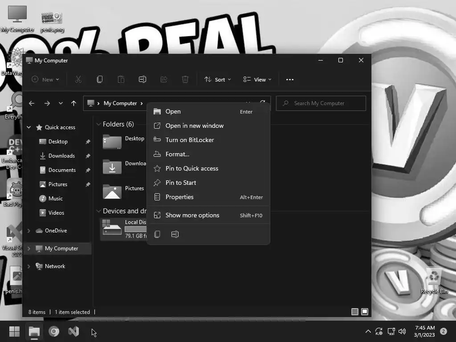Screen dimensions: 456x342
Task: Select Format... in context menu
Action: (x=208, y=154)
